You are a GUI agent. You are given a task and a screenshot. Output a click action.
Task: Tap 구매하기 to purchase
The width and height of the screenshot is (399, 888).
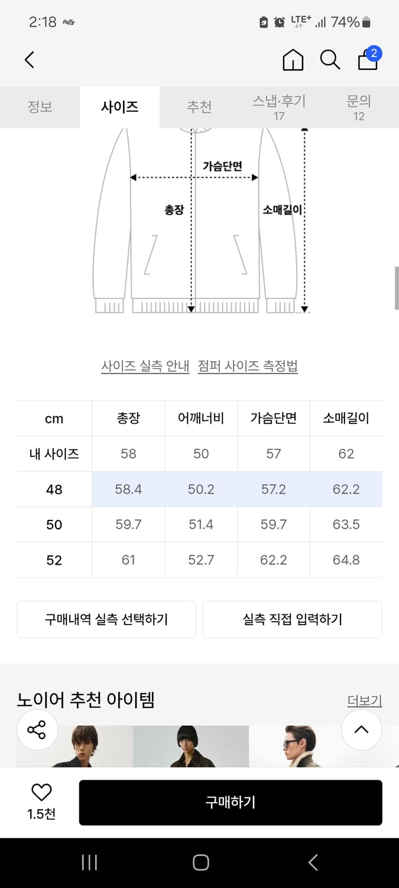230,801
